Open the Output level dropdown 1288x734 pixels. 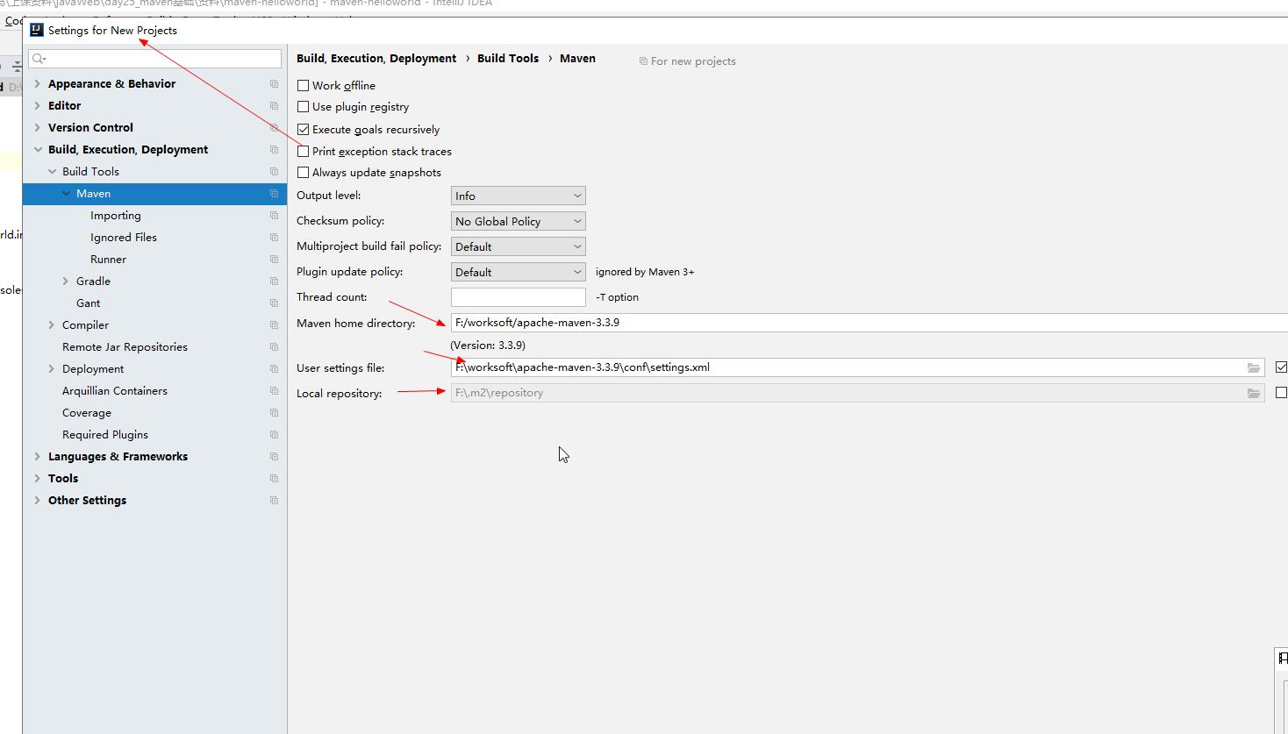click(518, 196)
